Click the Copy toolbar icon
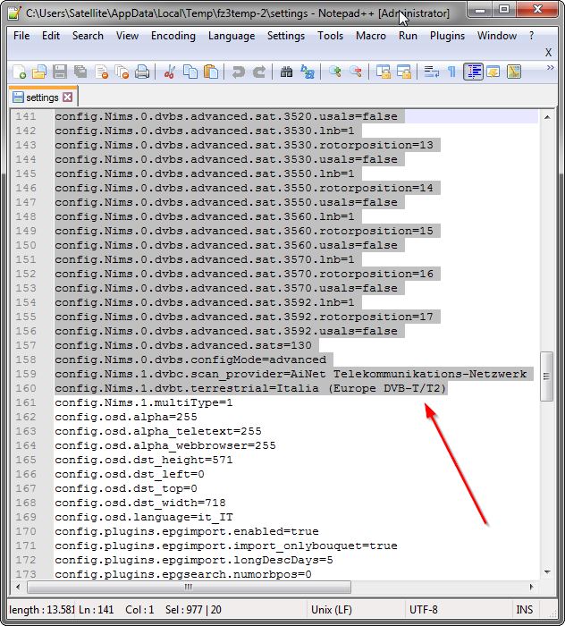Viewport: 565px width, 626px height. (x=190, y=72)
